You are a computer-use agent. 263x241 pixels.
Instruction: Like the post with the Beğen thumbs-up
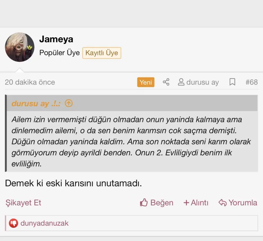click(x=156, y=203)
